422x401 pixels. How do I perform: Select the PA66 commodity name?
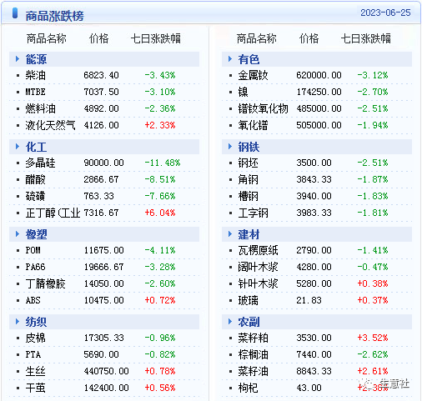pos(35,267)
